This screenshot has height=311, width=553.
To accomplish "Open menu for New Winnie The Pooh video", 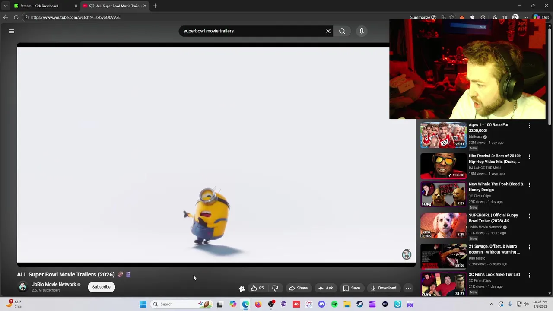I will coord(529,185).
